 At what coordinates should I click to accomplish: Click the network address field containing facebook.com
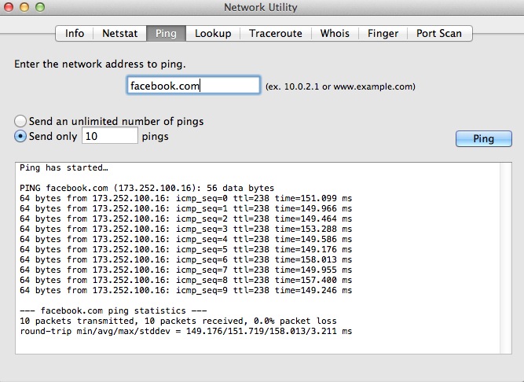click(x=193, y=86)
